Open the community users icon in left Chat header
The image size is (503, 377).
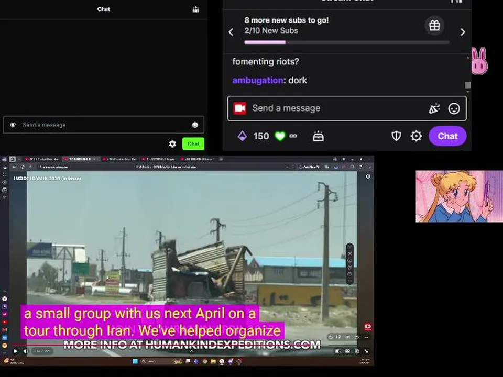coord(195,9)
